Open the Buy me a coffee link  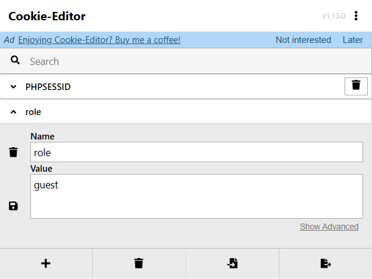click(100, 40)
